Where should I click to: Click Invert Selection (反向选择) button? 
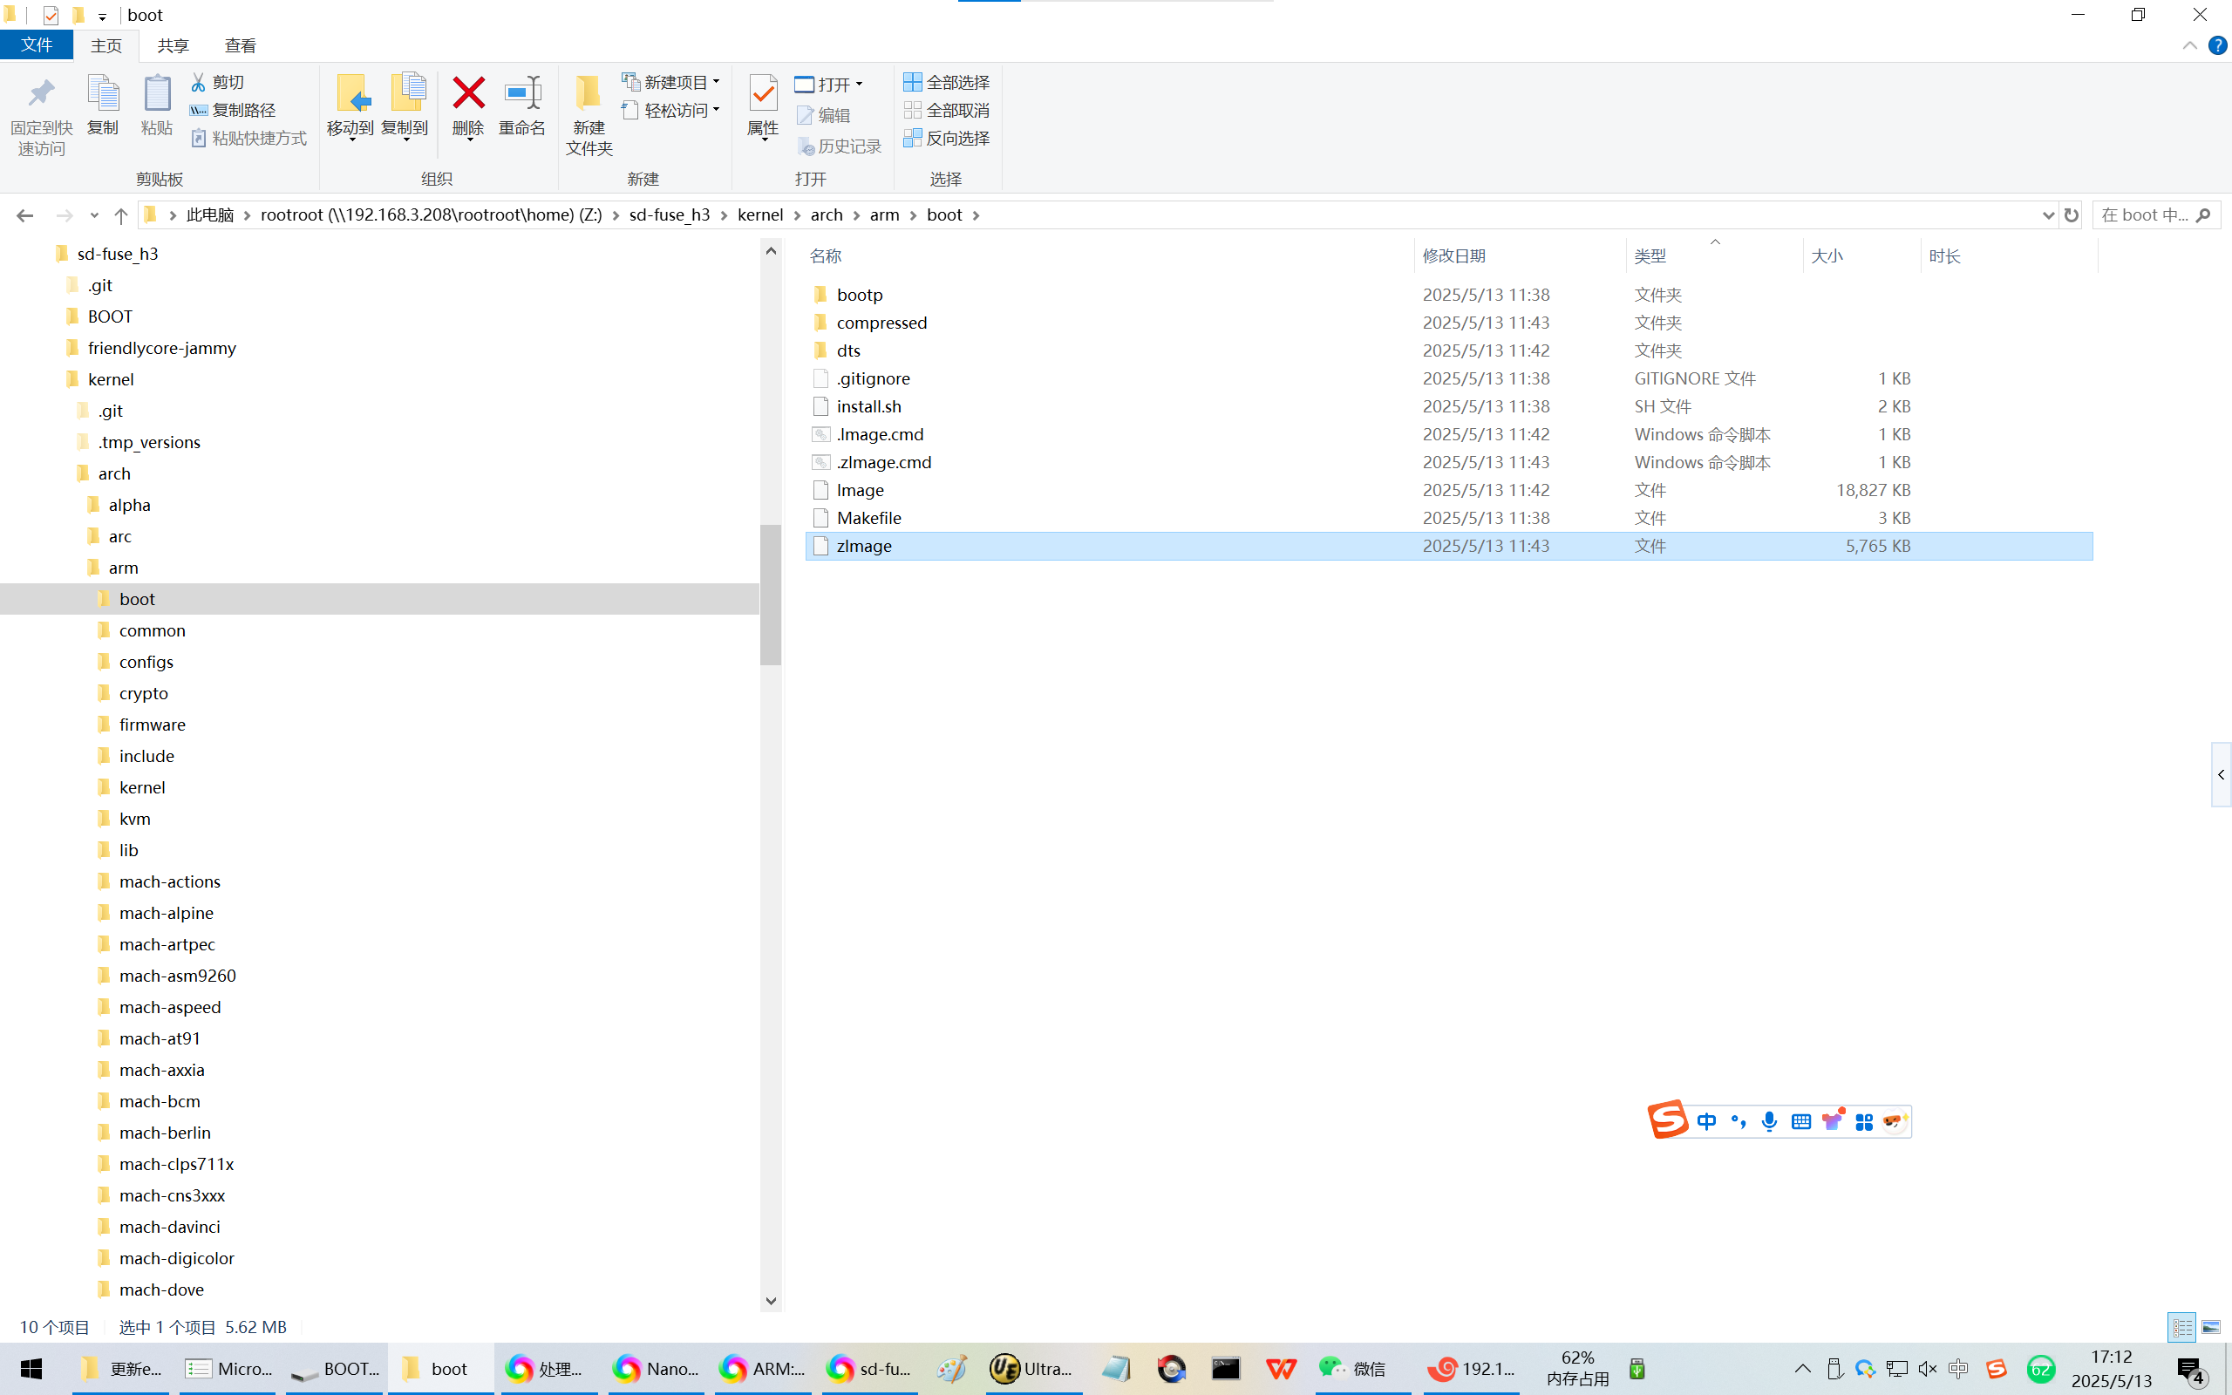click(947, 138)
